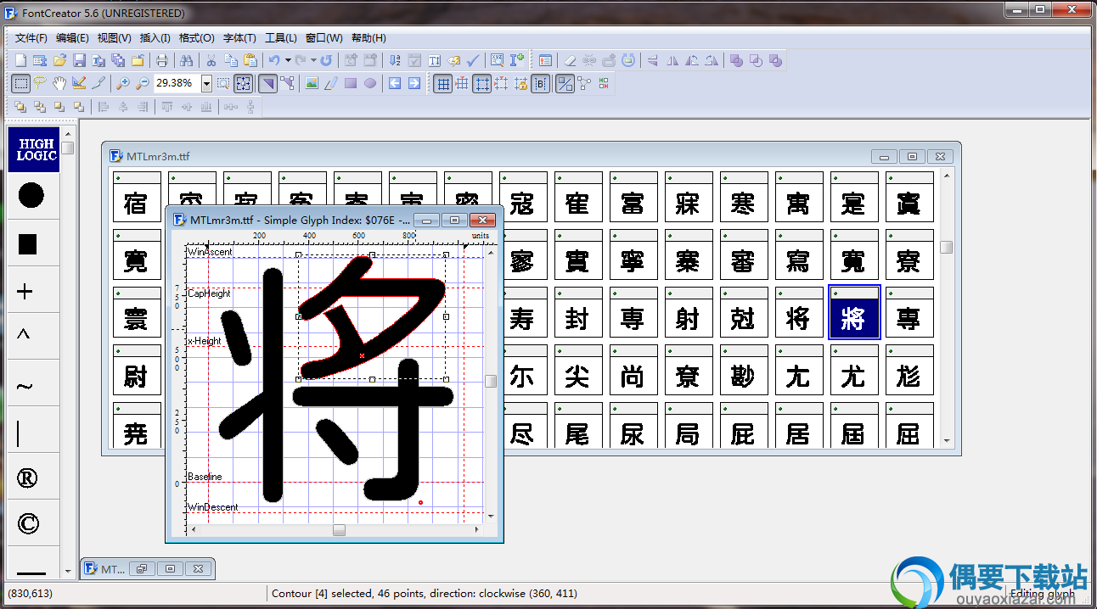The width and height of the screenshot is (1097, 609).
Task: Paste using the clipboard icon
Action: click(250, 60)
